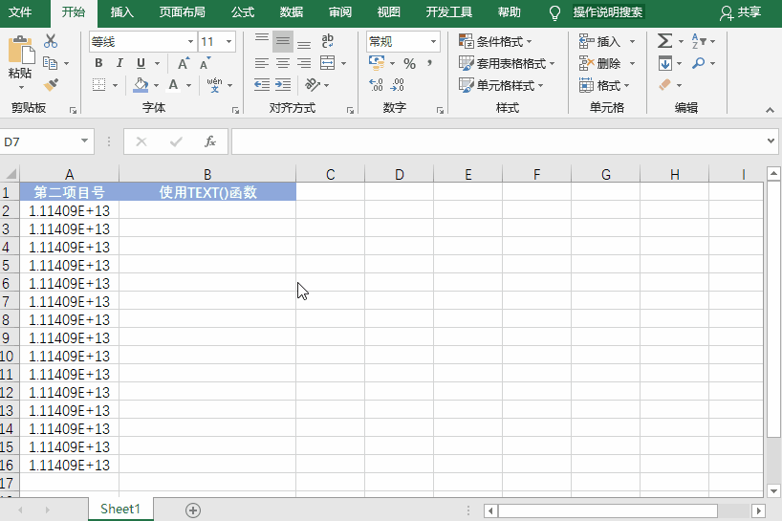Apply the fill color bucket

[x=141, y=85]
